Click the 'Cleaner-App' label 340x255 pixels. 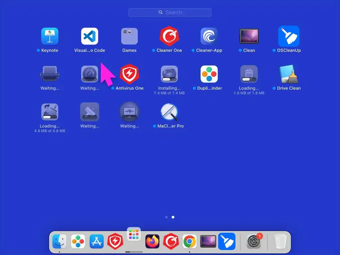point(209,50)
